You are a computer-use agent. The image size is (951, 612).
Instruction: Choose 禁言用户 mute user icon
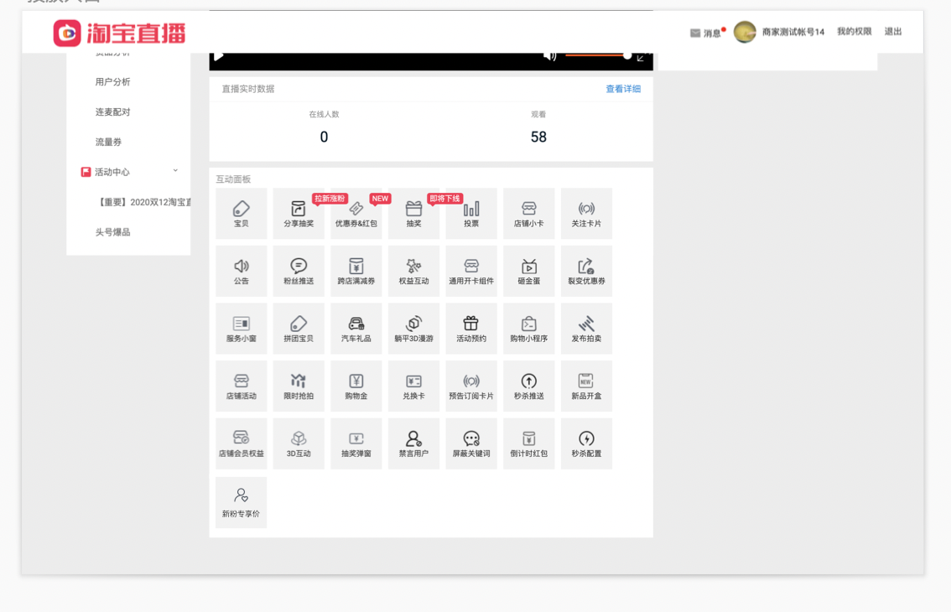click(413, 443)
